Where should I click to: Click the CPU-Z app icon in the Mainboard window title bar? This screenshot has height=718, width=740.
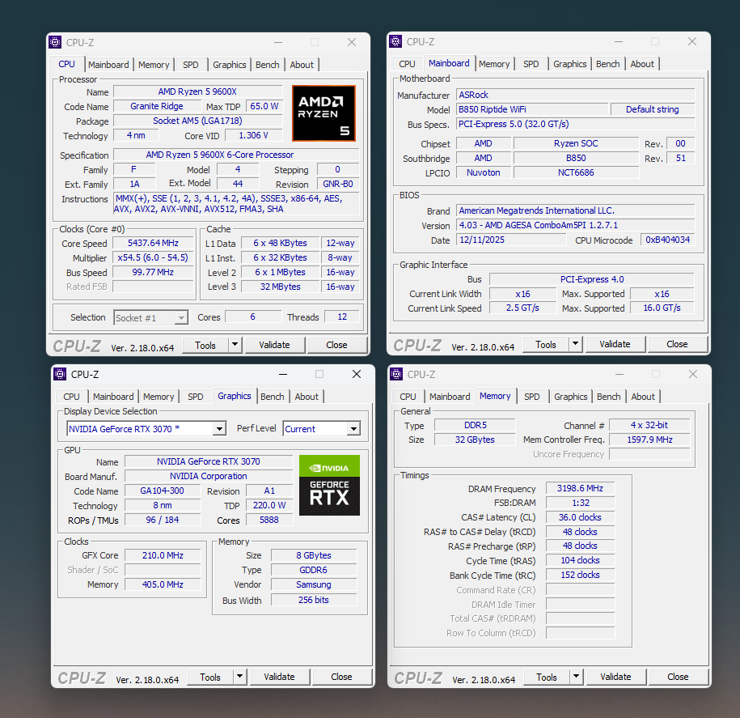(x=395, y=41)
